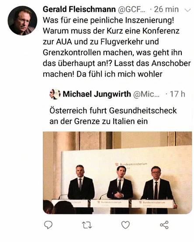This screenshot has width=194, height=242.
Task: Retweet using the retweet arrows icon
Action: pos(87,225)
